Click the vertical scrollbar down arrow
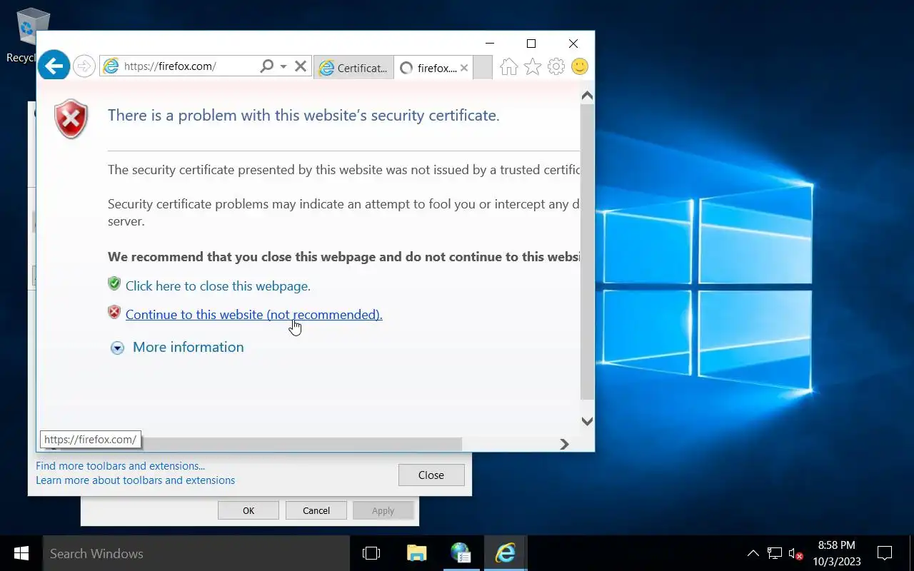The image size is (914, 571). pyautogui.click(x=587, y=421)
